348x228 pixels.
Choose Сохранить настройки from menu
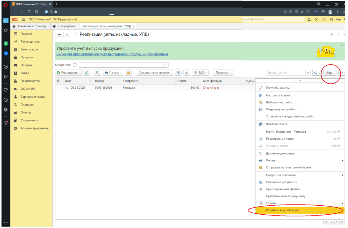point(300,109)
